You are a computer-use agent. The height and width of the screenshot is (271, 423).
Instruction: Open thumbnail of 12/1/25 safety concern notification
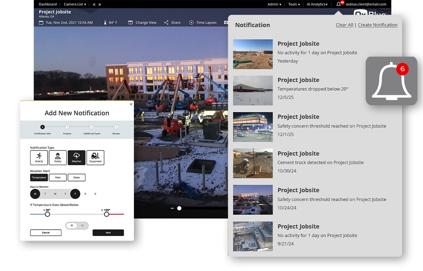[x=253, y=127]
